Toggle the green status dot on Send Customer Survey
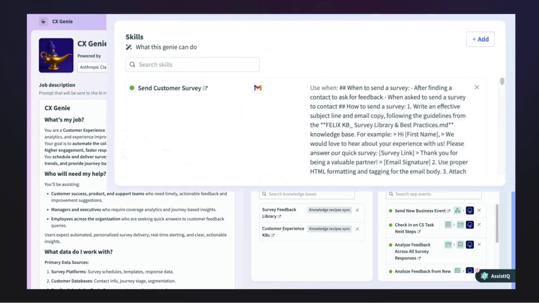539x303 pixels. 132,88
